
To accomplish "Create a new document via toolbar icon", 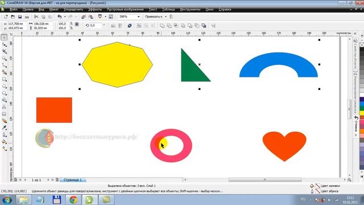I will tap(6, 17).
